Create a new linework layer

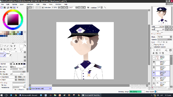(x=157, y=50)
